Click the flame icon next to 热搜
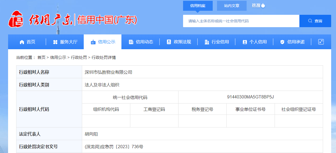The image size is (336, 153). tap(263, 5)
